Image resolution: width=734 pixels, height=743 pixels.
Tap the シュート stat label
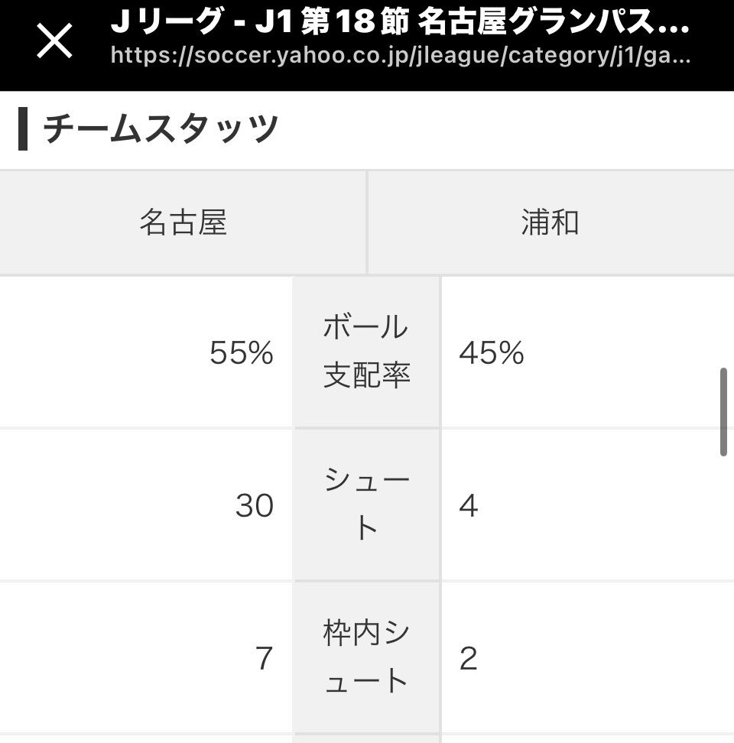[x=367, y=505]
